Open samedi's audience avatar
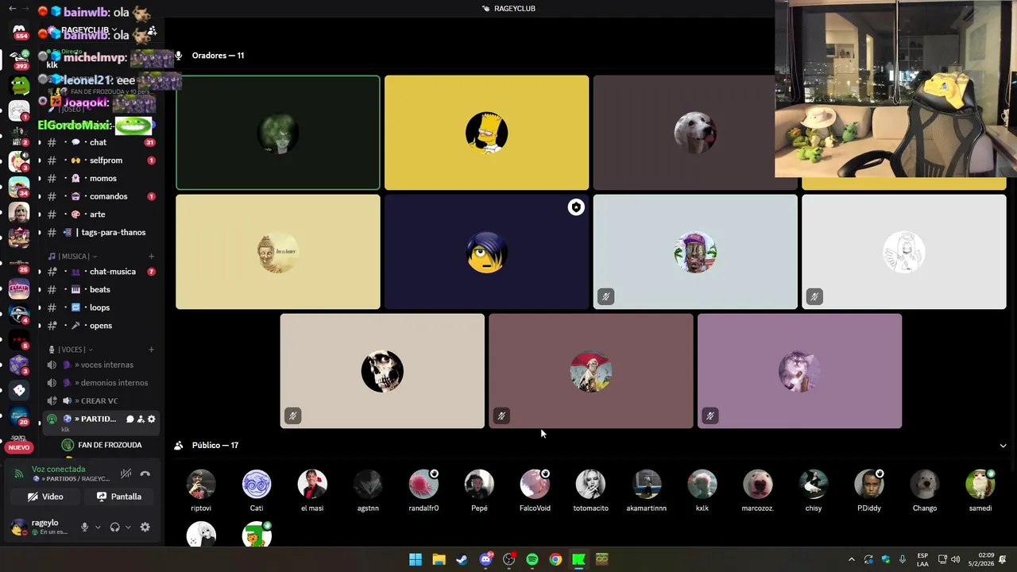The height and width of the screenshot is (572, 1017). coord(980,485)
